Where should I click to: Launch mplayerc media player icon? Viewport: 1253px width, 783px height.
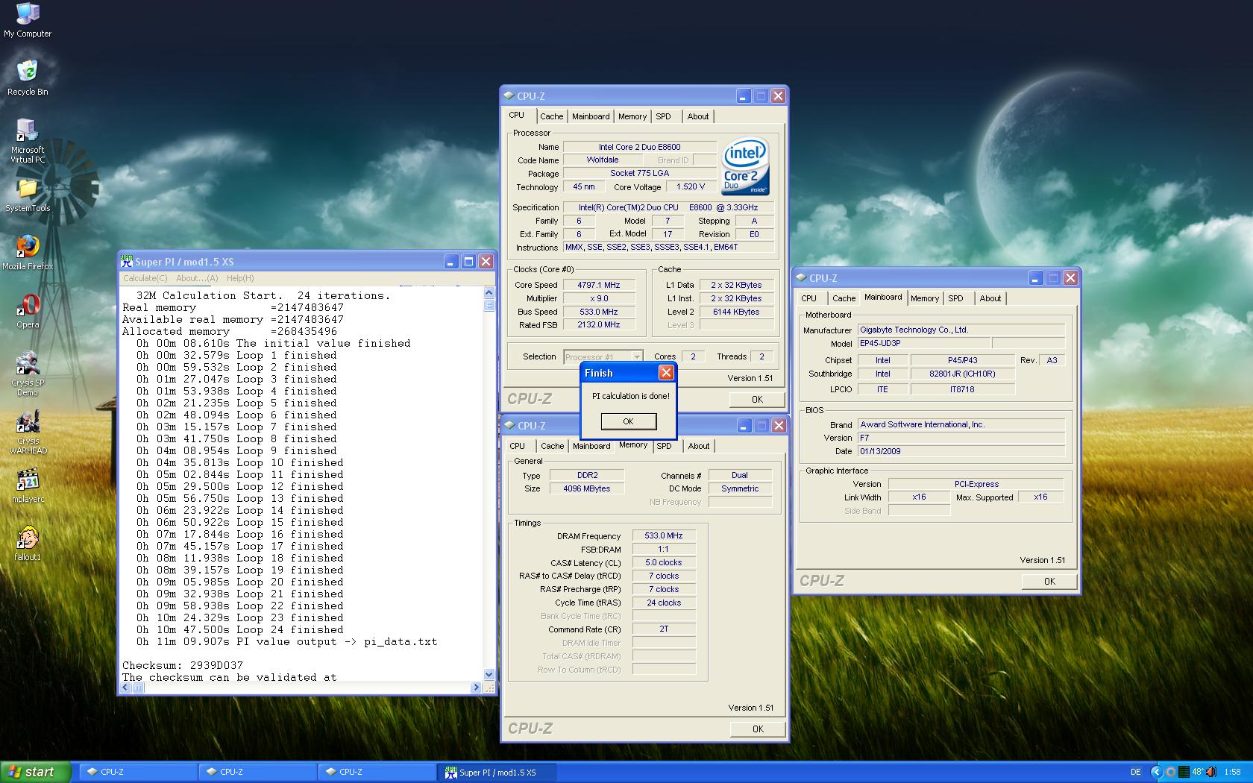coord(28,481)
